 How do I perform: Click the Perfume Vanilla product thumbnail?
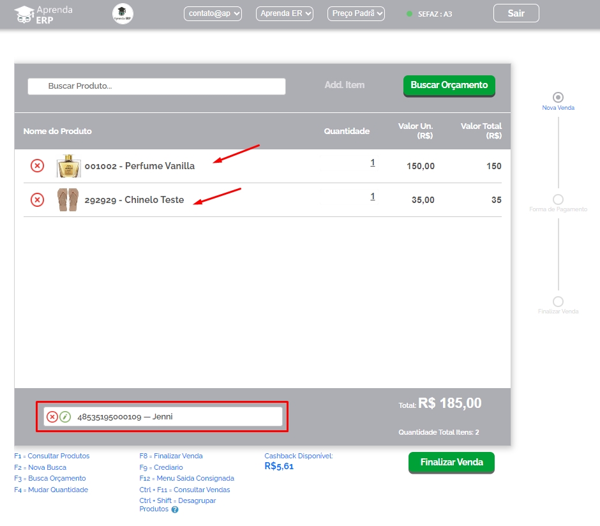coord(68,166)
